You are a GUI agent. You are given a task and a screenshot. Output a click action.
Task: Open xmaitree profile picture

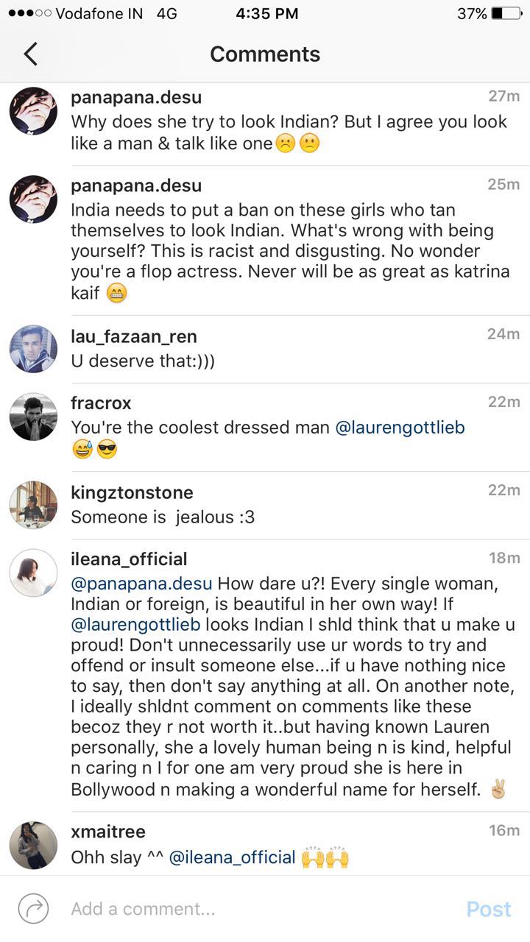(33, 845)
